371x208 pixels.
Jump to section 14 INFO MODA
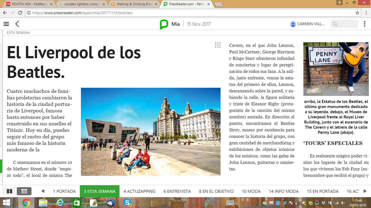pos(284,191)
